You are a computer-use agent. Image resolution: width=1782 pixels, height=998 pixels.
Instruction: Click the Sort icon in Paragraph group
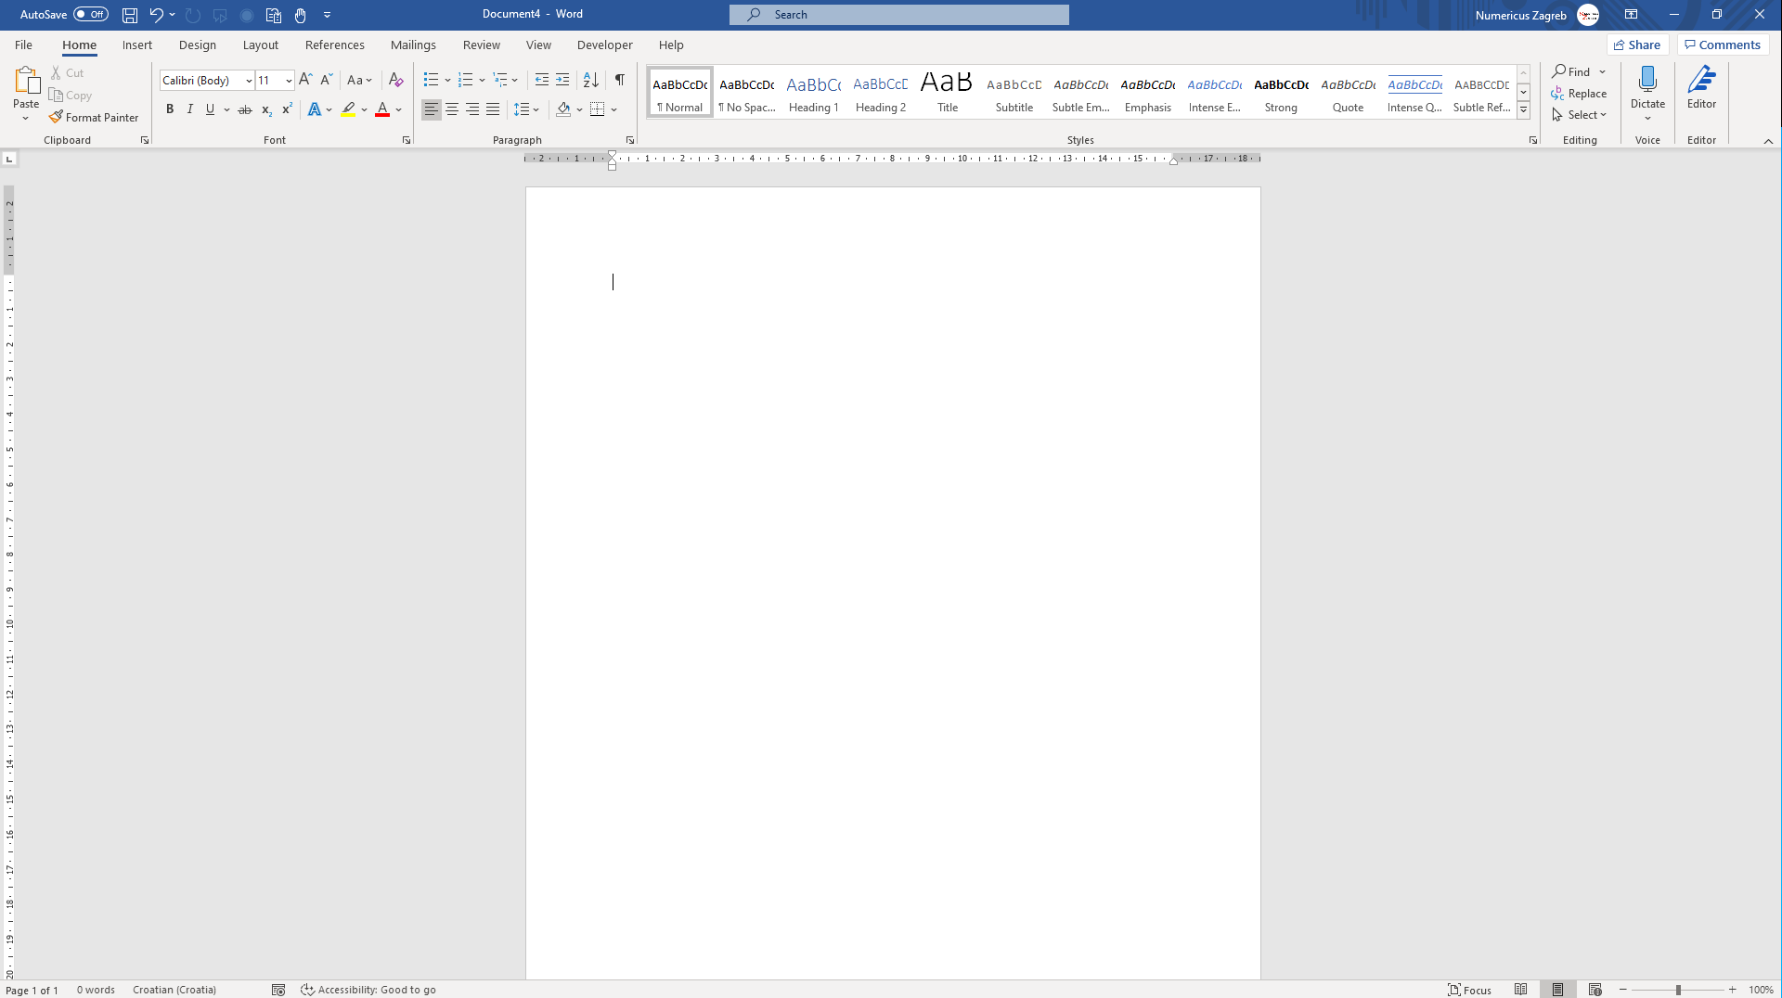pyautogui.click(x=590, y=80)
